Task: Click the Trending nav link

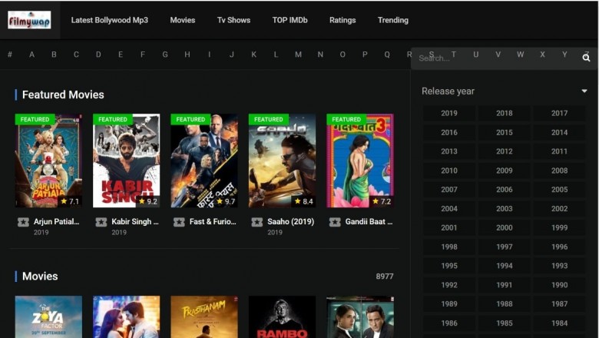Action: pyautogui.click(x=392, y=20)
